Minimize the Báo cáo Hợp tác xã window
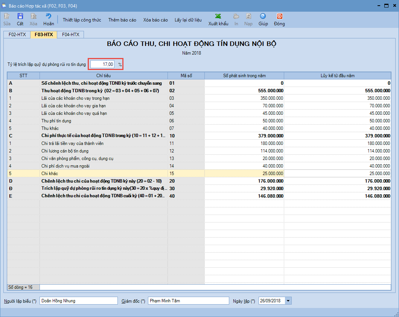Screen dimensions: 399x317 click(x=379, y=6)
